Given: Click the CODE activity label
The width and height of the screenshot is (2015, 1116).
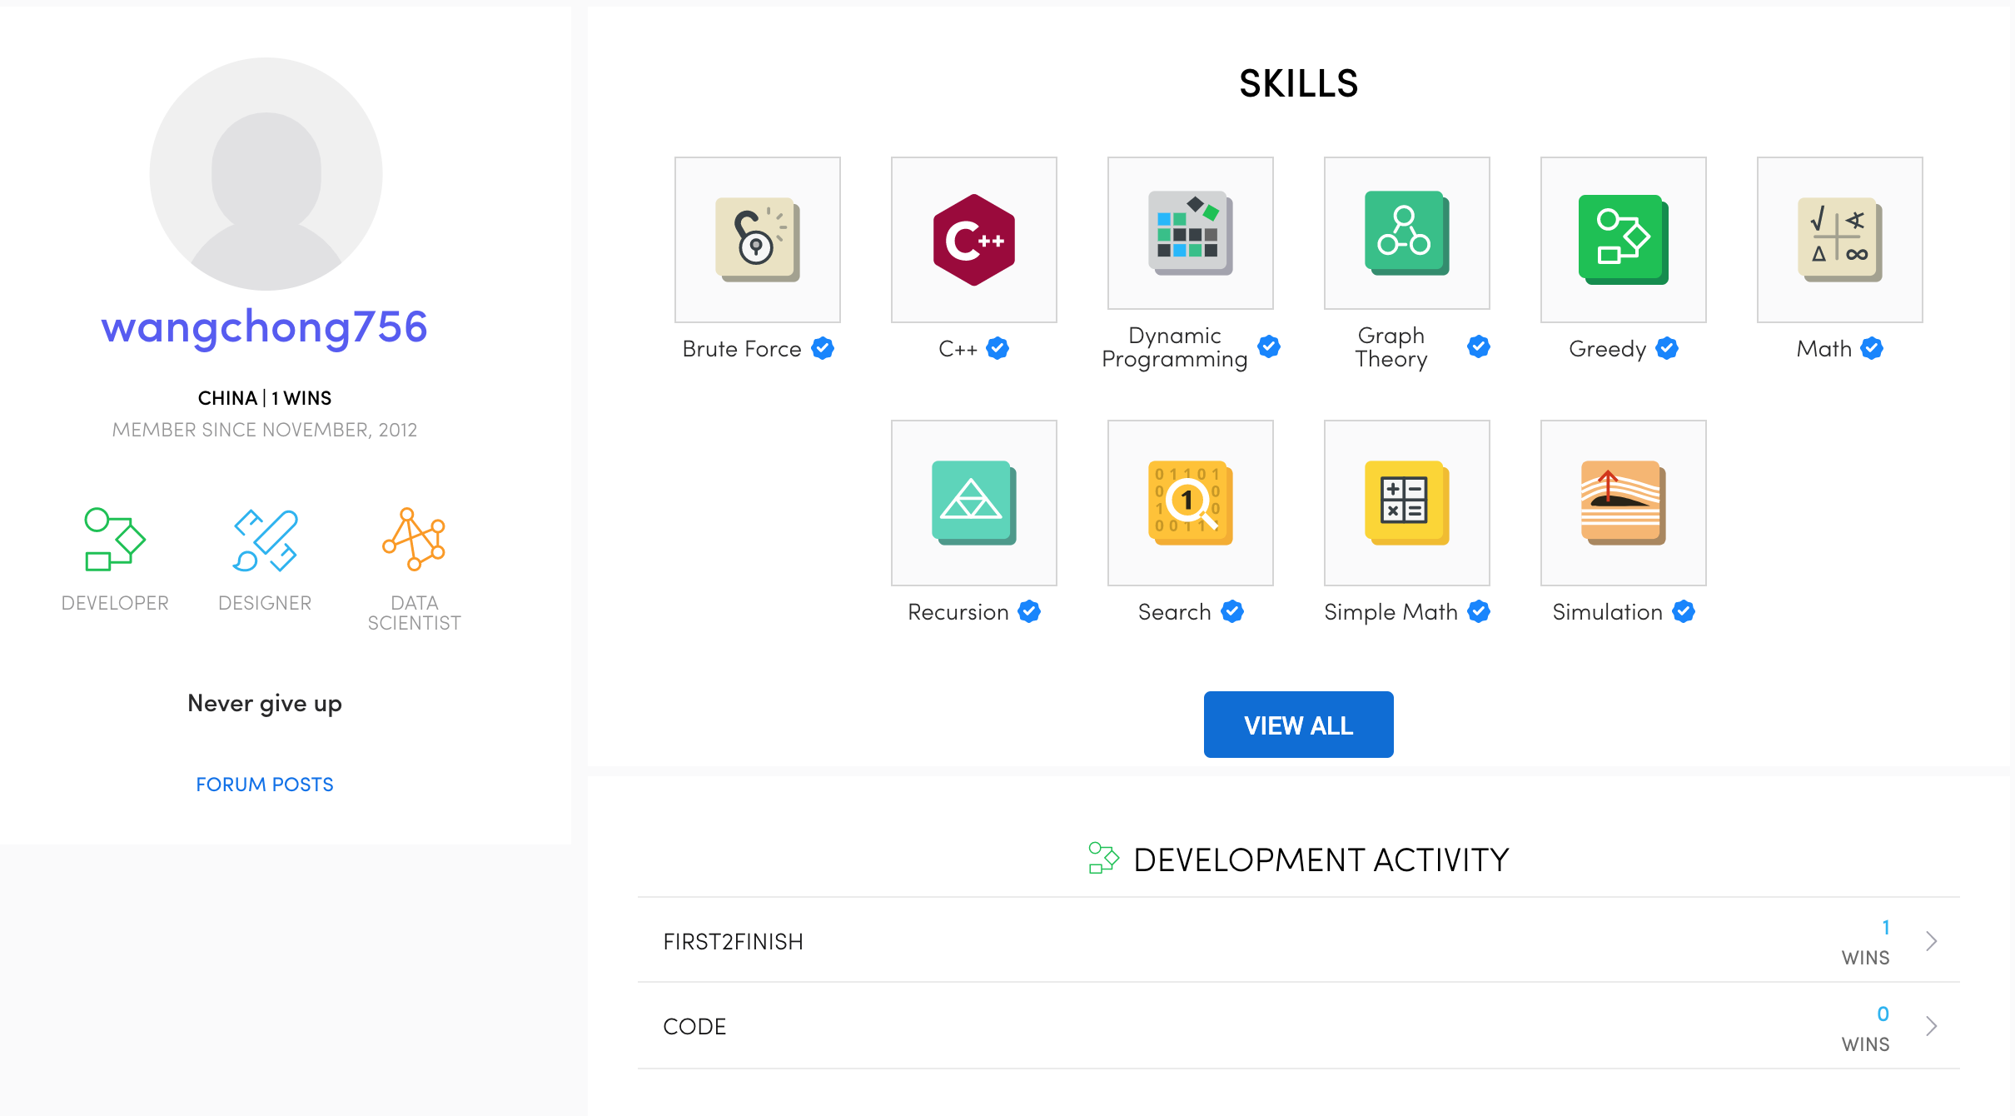Looking at the screenshot, I should coord(694,1027).
